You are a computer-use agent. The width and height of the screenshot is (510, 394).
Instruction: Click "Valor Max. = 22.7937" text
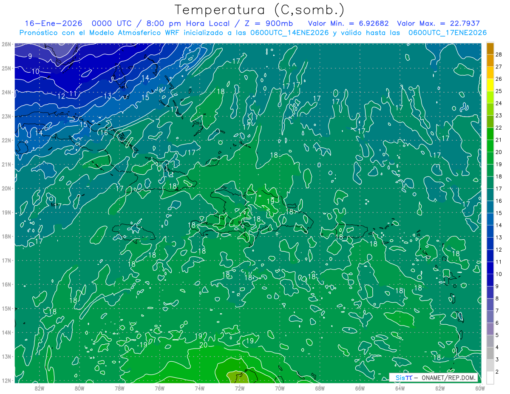439,23
